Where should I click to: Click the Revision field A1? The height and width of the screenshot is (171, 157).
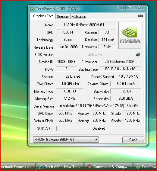pos(107,32)
